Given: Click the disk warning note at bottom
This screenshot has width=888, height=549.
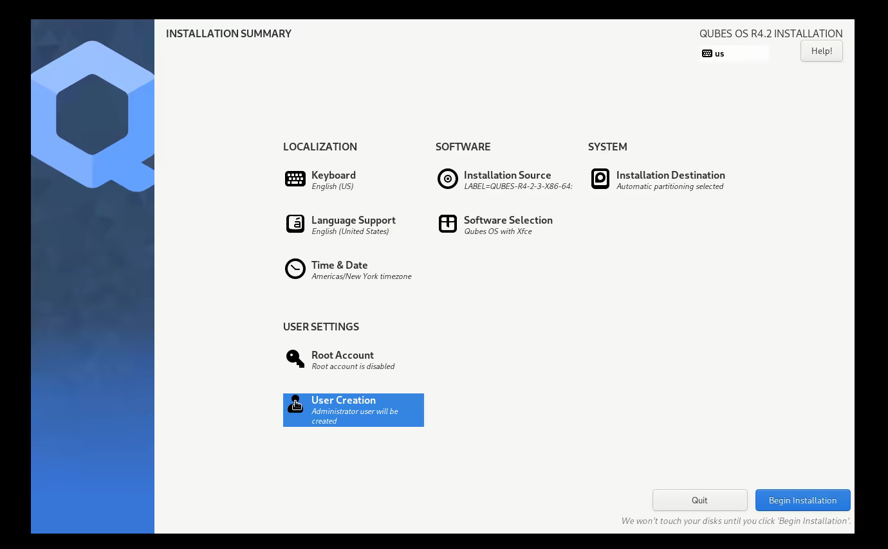Looking at the screenshot, I should pos(736,521).
